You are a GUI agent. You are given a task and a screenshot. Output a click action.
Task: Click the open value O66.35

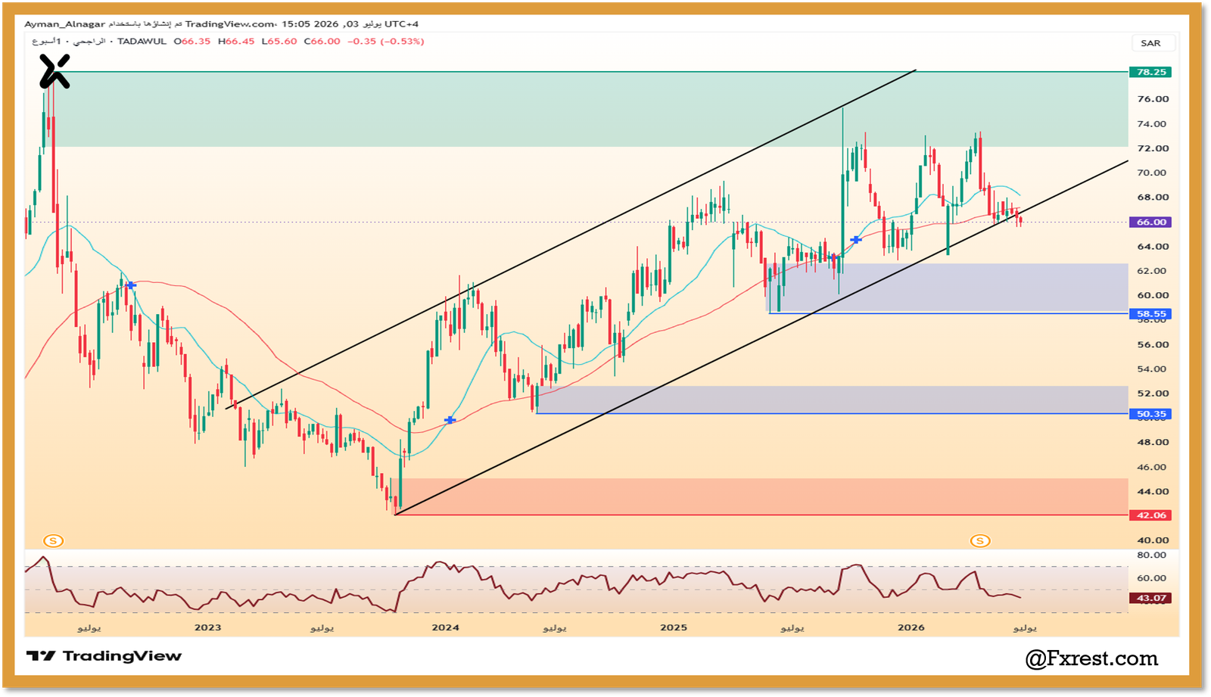(193, 42)
